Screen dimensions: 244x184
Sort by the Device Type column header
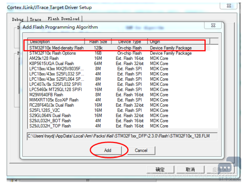(x=130, y=42)
